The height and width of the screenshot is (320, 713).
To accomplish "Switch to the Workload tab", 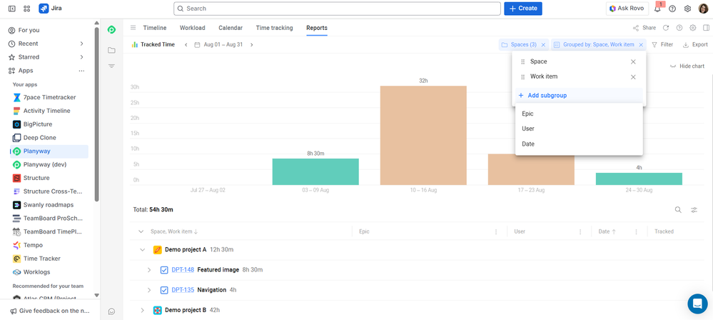I will [193, 28].
